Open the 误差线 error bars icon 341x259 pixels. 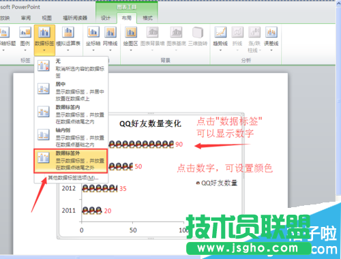pos(271,32)
